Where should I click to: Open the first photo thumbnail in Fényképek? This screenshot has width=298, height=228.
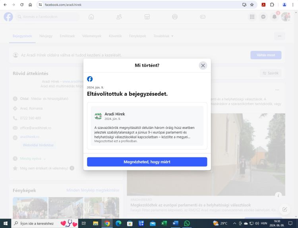(30, 208)
